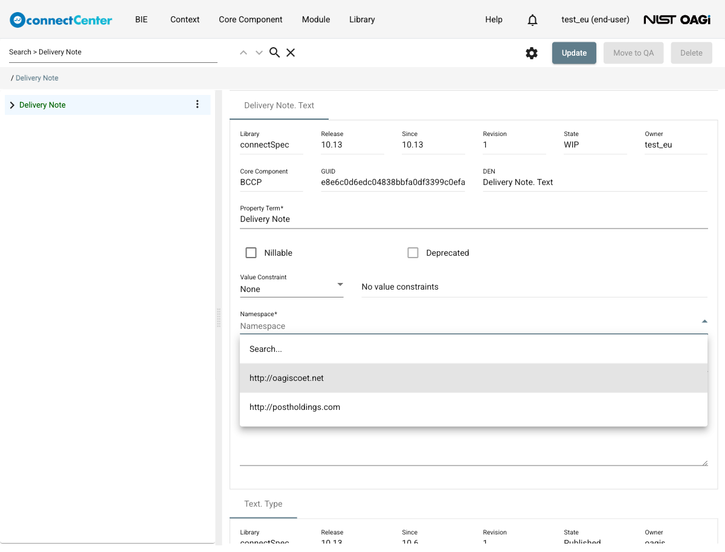Click the Delete button
Viewport: 725px width, 552px height.
click(691, 53)
